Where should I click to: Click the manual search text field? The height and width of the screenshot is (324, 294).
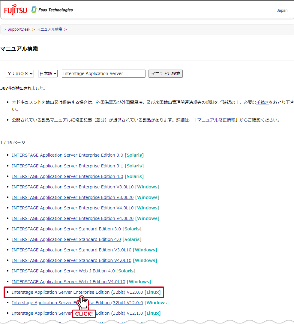pos(103,73)
